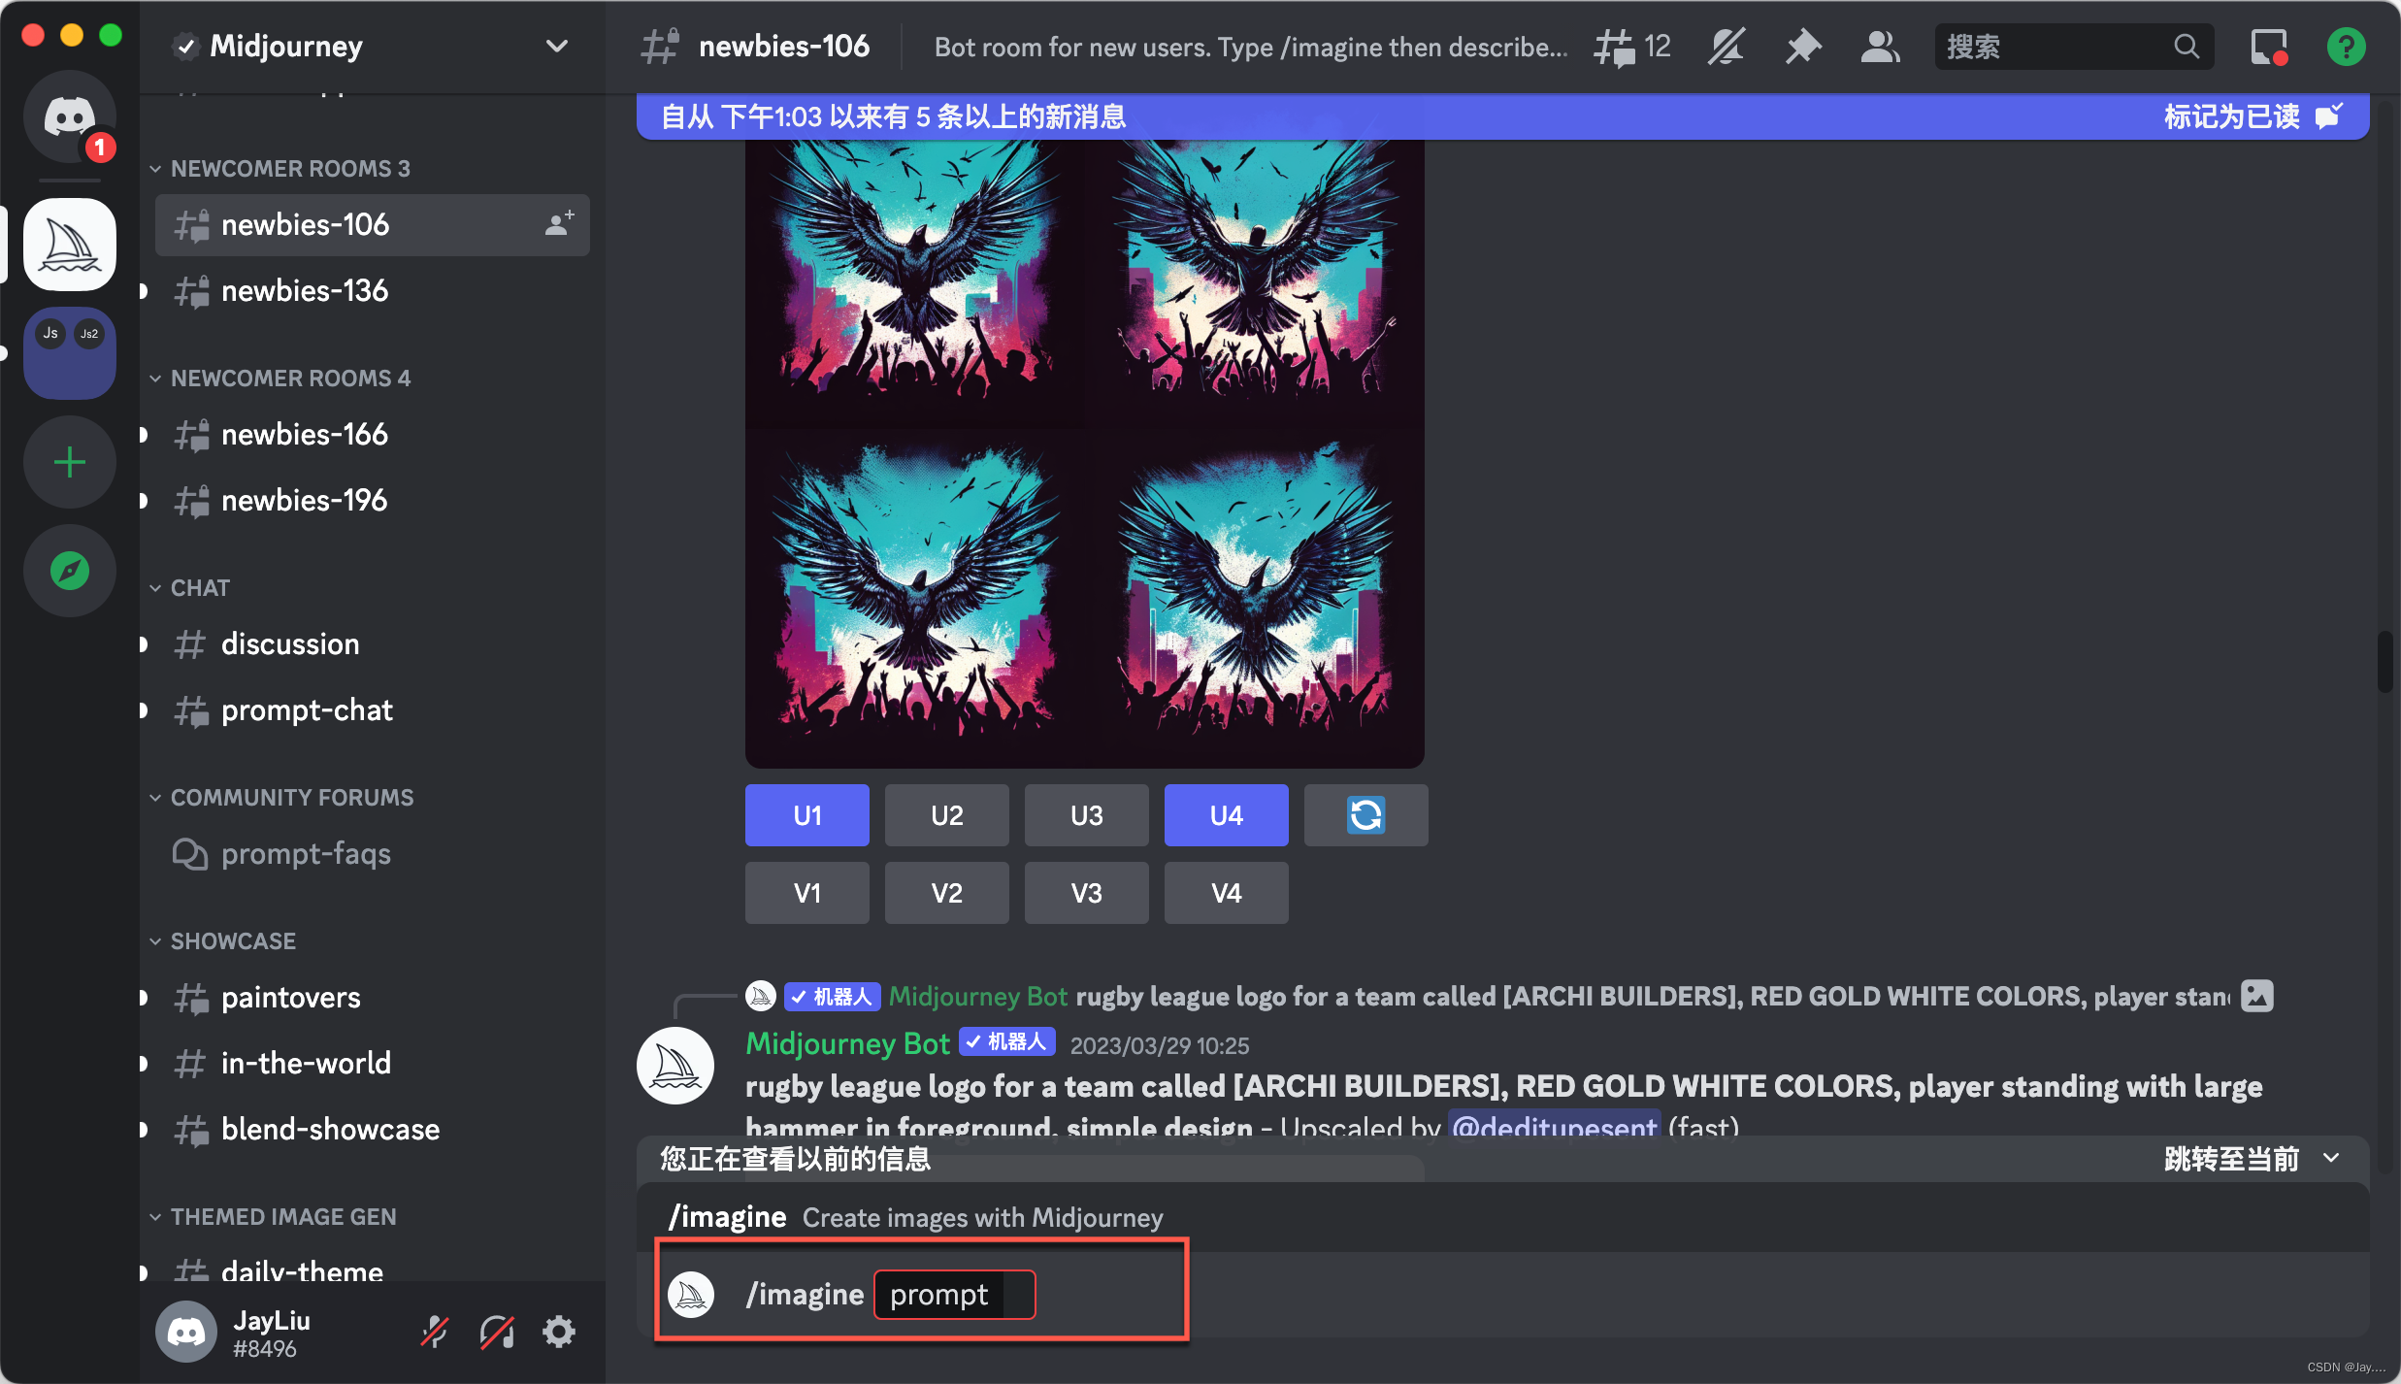The image size is (2401, 1384).
Task: Click the U4 upscale button
Action: (x=1227, y=815)
